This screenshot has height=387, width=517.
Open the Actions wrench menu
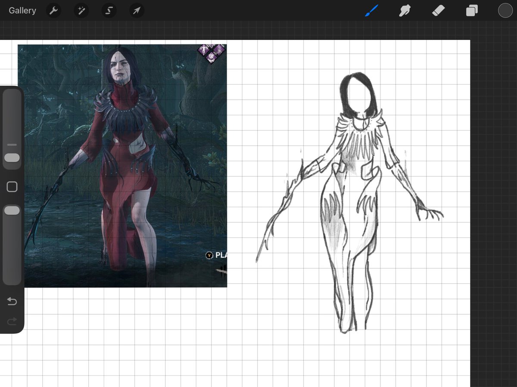pyautogui.click(x=53, y=10)
